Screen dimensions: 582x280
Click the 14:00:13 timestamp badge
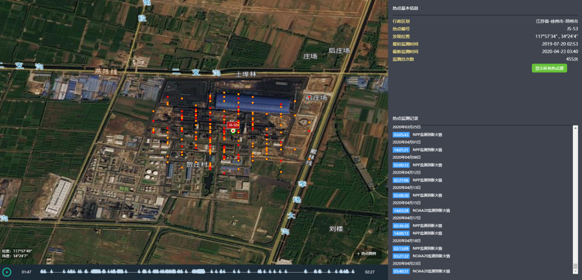tap(401, 233)
